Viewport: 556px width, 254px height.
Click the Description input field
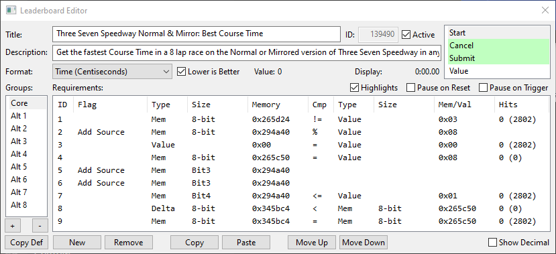(x=247, y=52)
